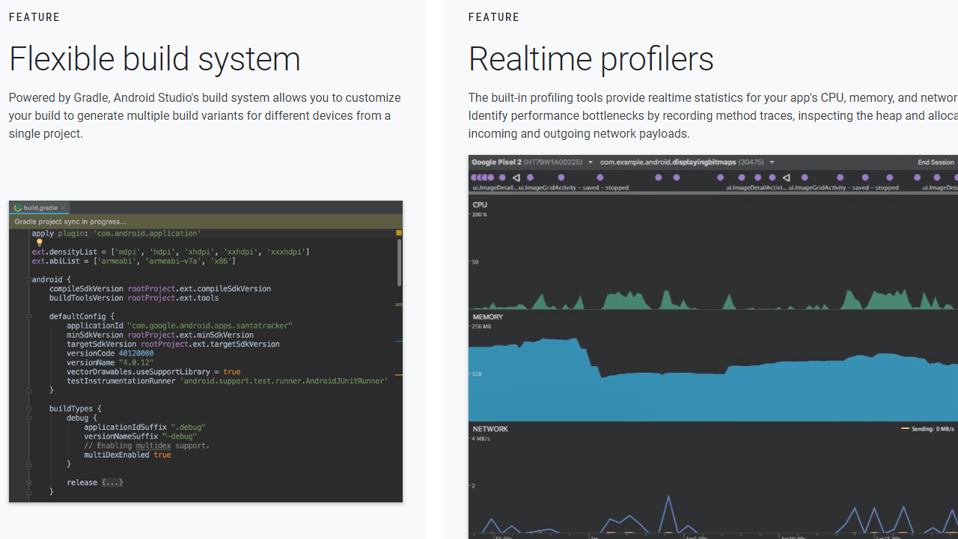Click the editor vertical scrollbar thumb

(x=400, y=262)
